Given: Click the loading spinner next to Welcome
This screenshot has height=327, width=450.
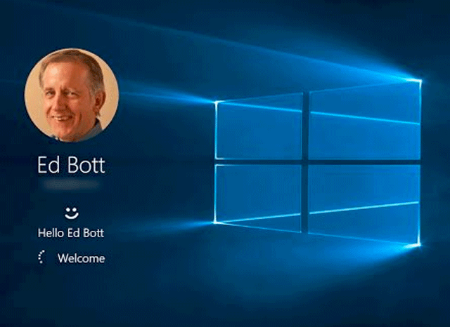Looking at the screenshot, I should [x=42, y=258].
